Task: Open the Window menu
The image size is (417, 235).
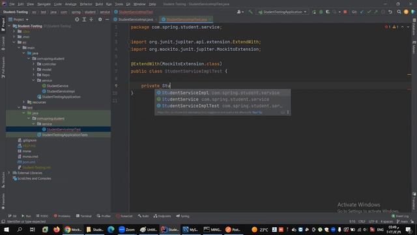Action: point(139,4)
